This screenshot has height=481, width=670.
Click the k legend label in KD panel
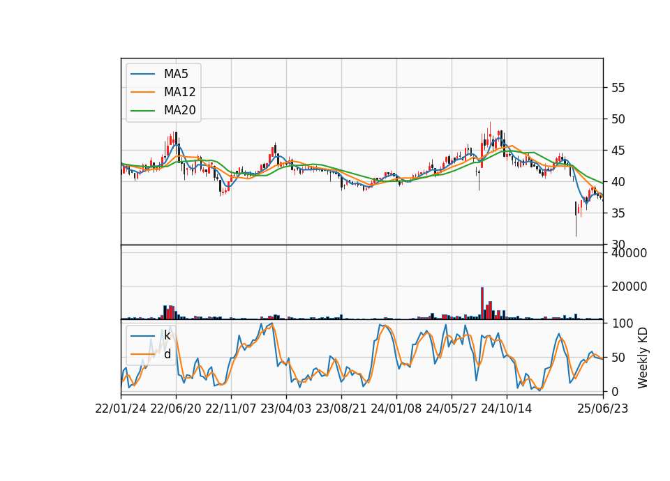click(167, 335)
